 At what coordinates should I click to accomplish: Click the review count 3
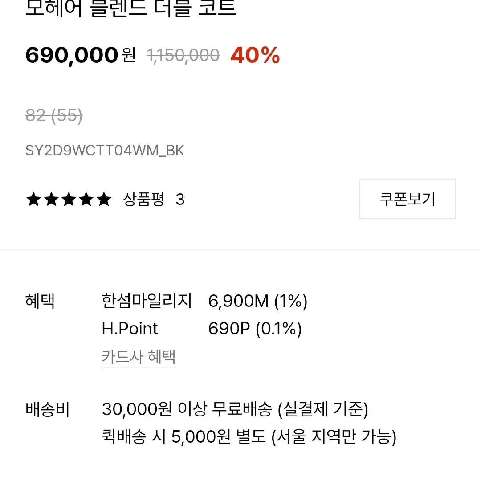coord(180,200)
